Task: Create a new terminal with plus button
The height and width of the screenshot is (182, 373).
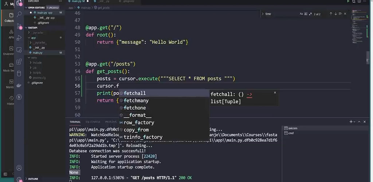Action: (x=351, y=122)
